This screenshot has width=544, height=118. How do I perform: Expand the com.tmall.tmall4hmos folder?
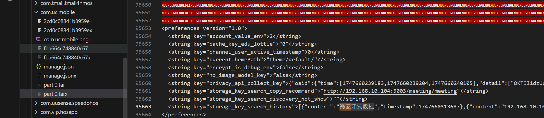tap(36, 3)
